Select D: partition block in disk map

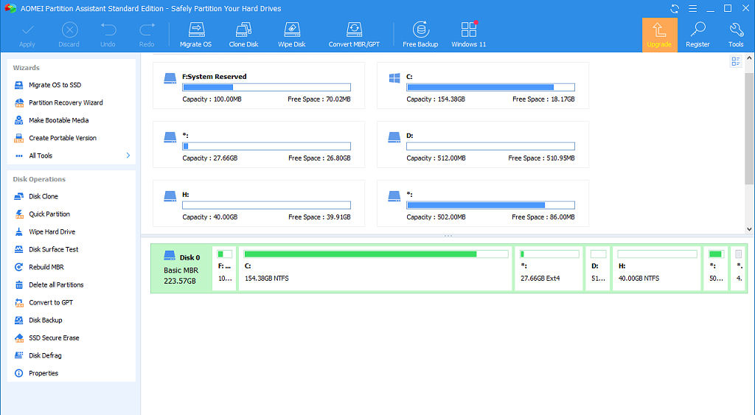(598, 268)
